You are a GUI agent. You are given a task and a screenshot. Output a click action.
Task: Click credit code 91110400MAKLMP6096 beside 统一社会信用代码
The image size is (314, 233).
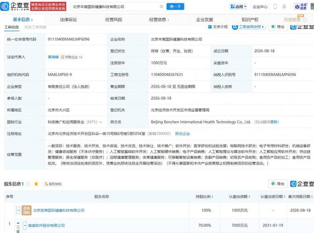(x=69, y=39)
